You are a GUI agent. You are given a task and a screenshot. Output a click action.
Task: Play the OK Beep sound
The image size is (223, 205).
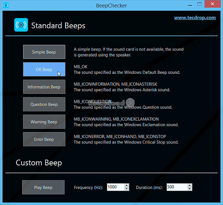coord(44,69)
